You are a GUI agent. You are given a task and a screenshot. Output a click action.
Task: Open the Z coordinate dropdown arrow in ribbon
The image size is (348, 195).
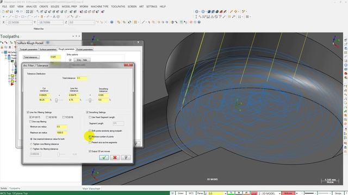(x=94, y=22)
